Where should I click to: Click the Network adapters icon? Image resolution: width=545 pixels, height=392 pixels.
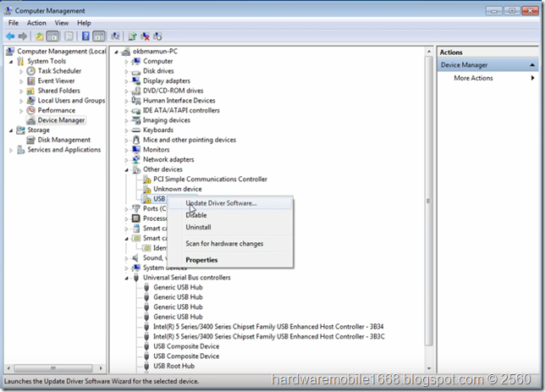click(x=136, y=159)
